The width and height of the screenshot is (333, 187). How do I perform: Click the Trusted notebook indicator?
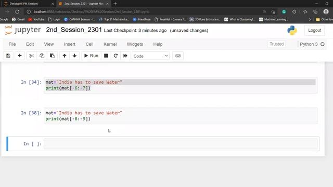click(x=276, y=44)
